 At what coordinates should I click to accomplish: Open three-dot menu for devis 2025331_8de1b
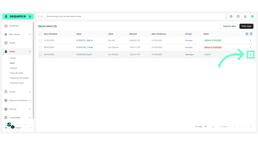[x=250, y=40]
